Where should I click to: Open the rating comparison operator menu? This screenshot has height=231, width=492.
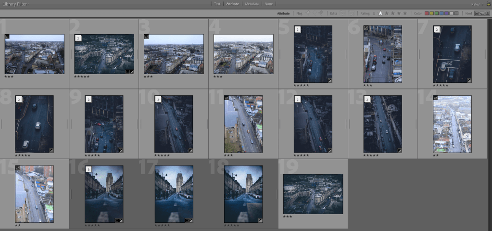click(x=374, y=13)
